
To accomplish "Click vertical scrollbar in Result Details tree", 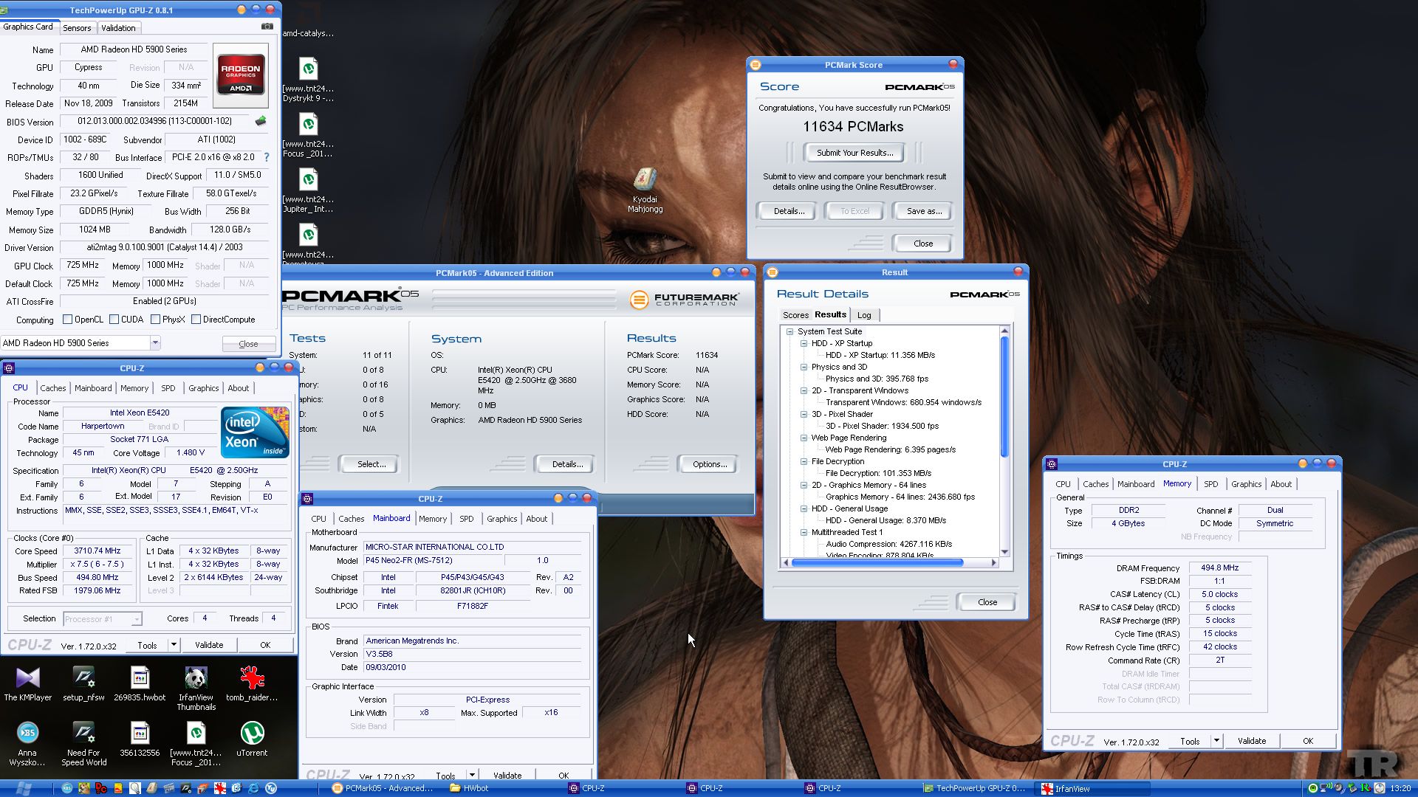I will pos(1004,397).
